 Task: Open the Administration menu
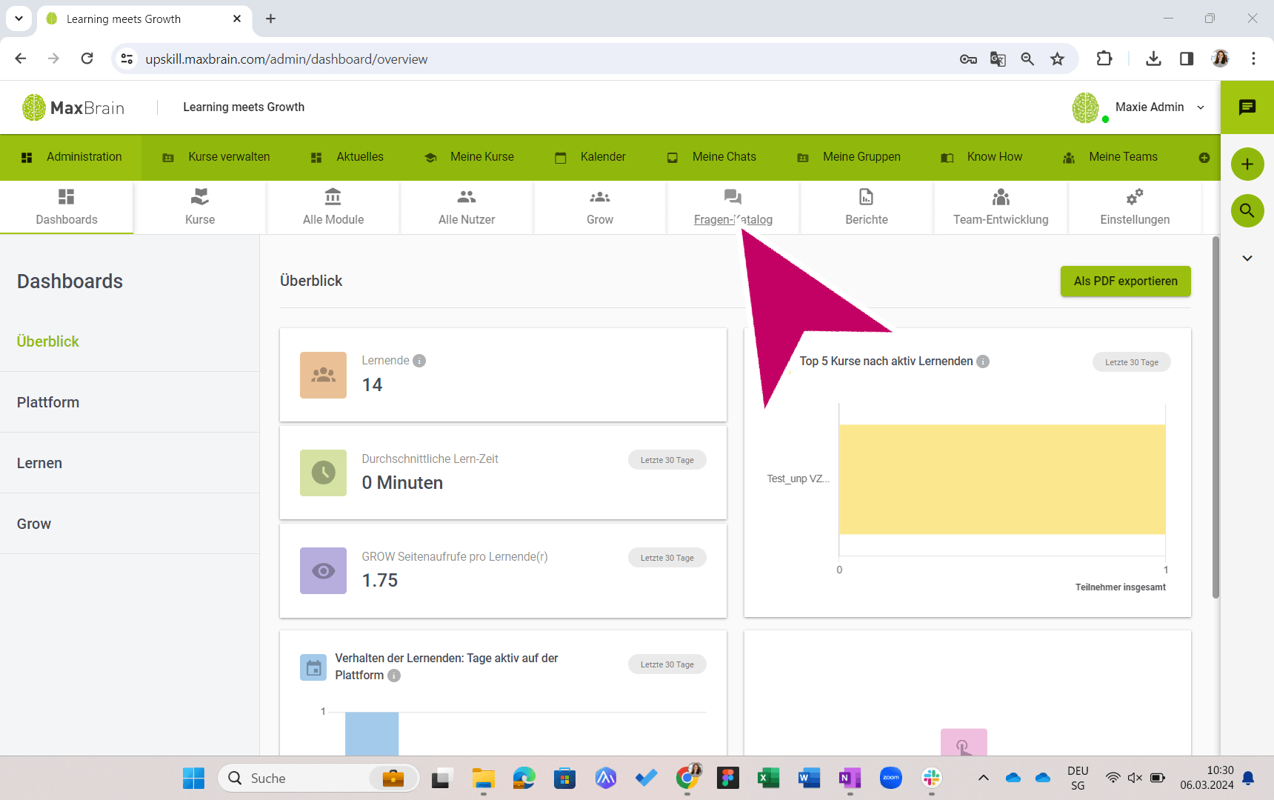71,157
